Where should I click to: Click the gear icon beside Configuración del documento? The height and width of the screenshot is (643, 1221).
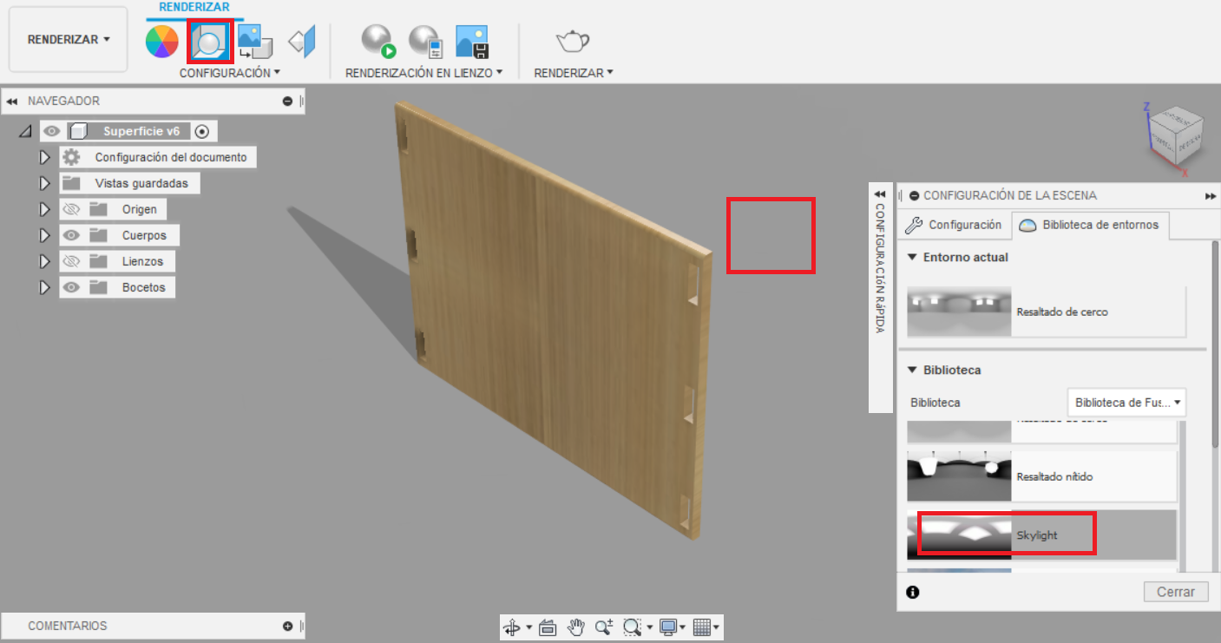(71, 157)
